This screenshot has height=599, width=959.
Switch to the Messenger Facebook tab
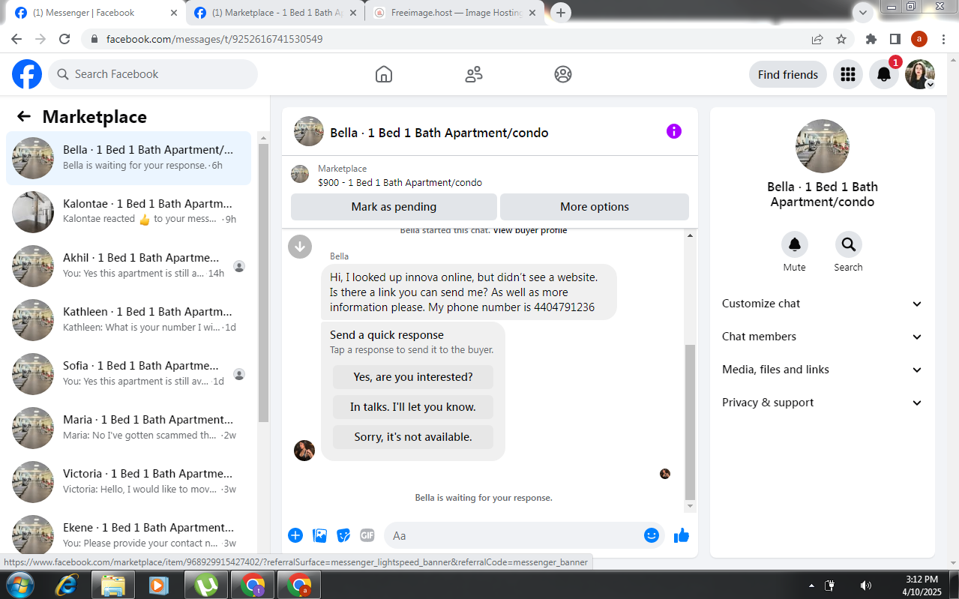96,13
